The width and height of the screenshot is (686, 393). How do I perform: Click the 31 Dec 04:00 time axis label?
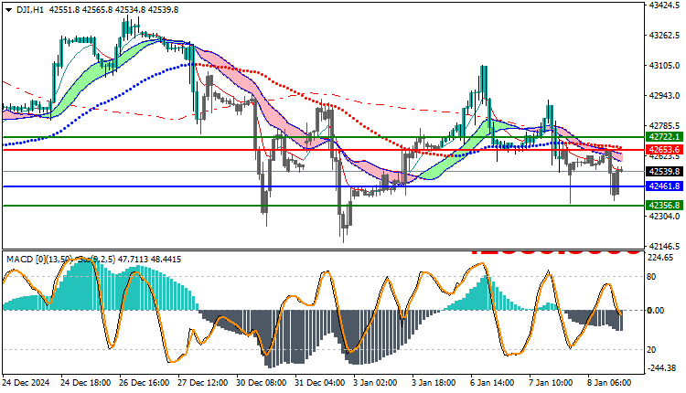pos(319,383)
